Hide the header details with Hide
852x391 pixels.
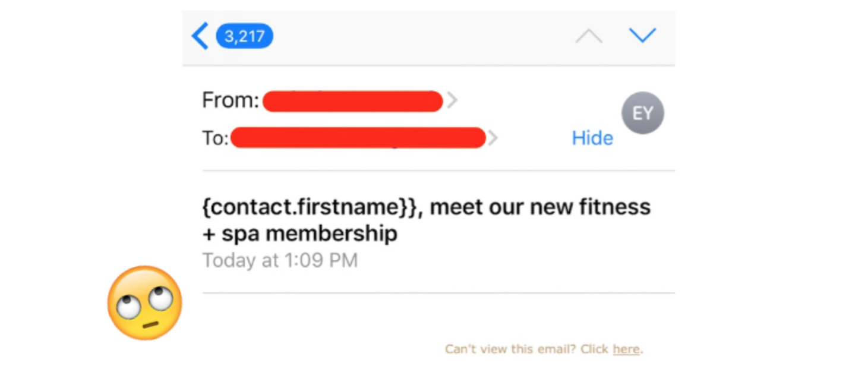coord(592,138)
